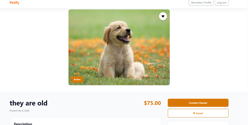
Task: Click the $75.00 price
Action: [152, 103]
